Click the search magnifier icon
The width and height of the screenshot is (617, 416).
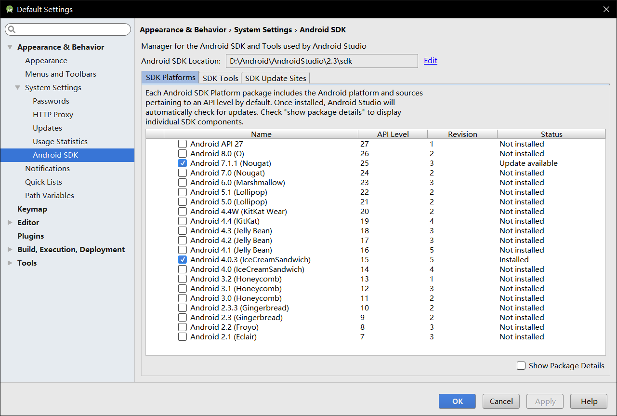coord(12,29)
